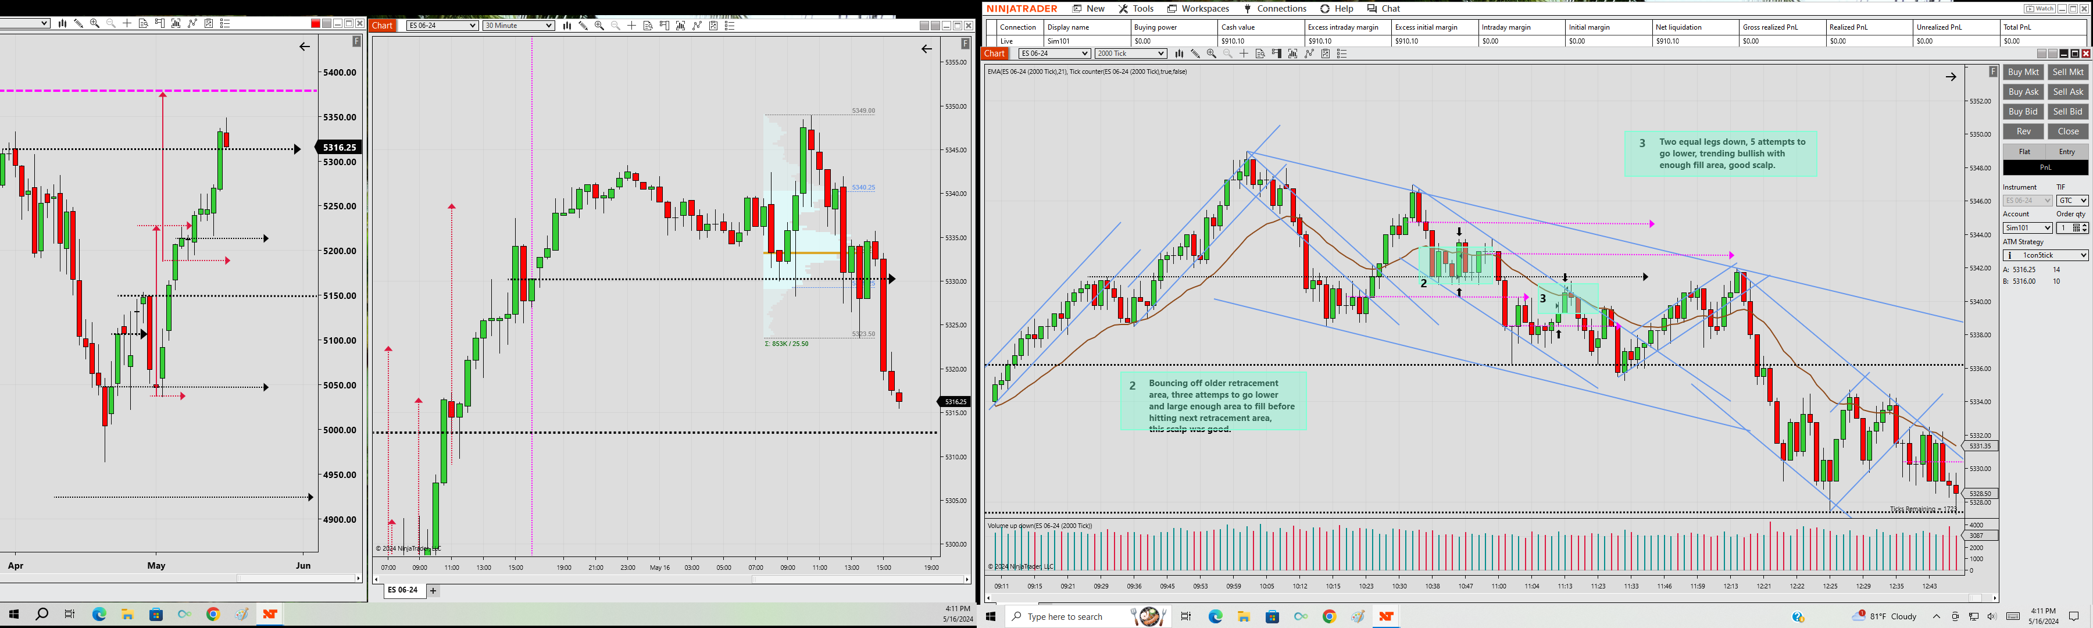This screenshot has height=628, width=2093.
Task: Select drawing tools pencil in 2000 Tick chart
Action: [1195, 53]
